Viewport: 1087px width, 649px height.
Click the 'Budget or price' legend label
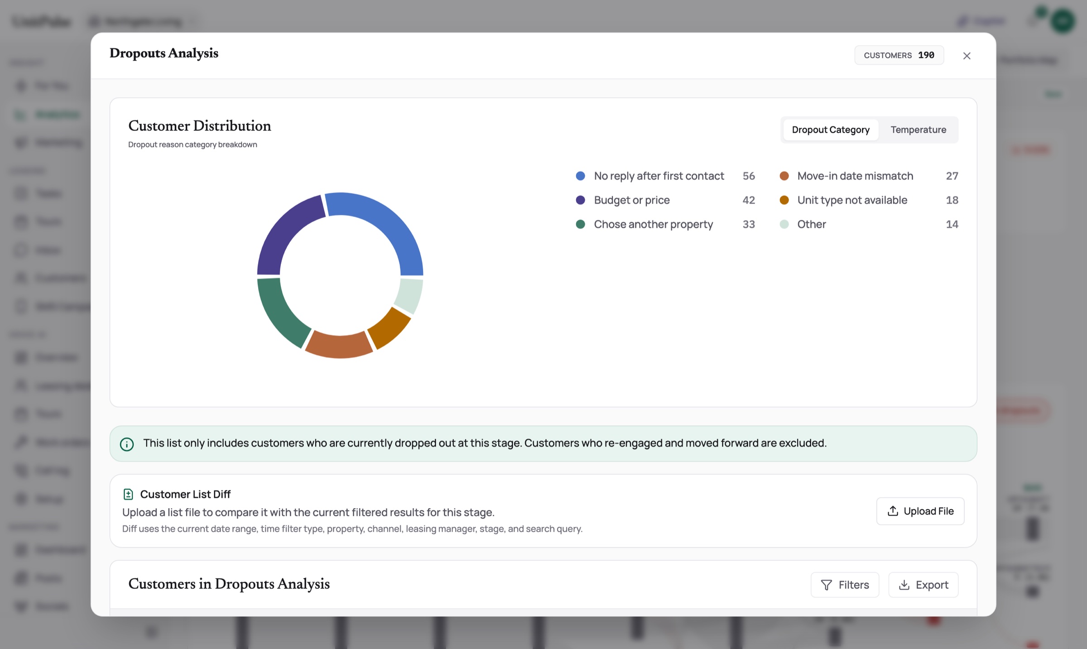point(632,200)
